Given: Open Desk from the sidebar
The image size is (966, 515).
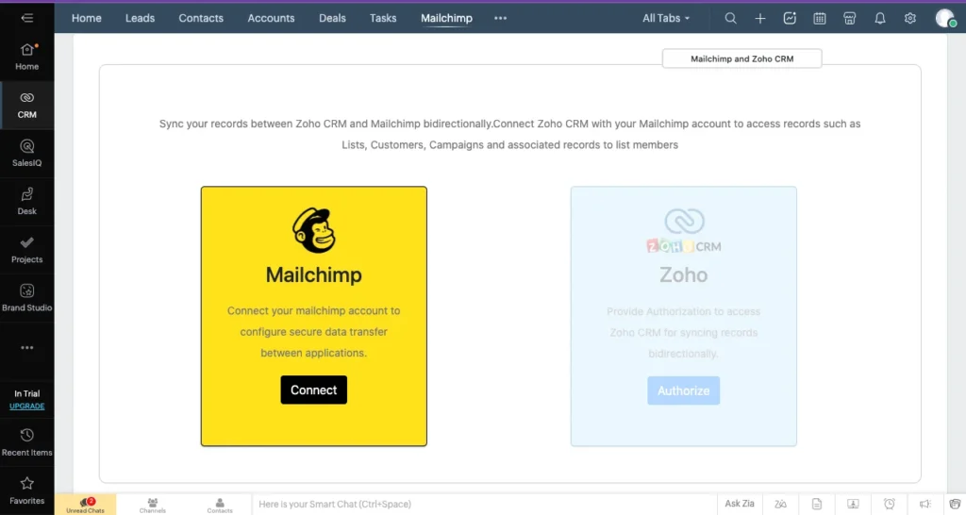Looking at the screenshot, I should click(x=26, y=202).
